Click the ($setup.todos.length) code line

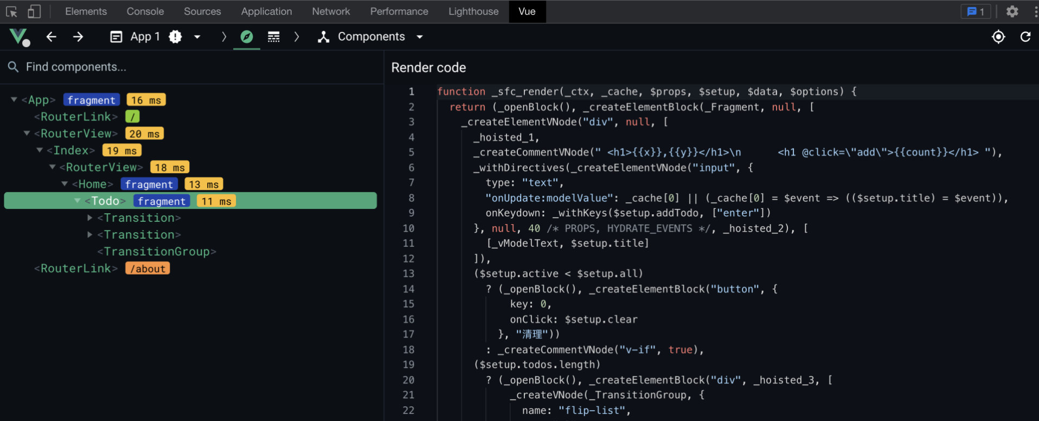click(537, 365)
